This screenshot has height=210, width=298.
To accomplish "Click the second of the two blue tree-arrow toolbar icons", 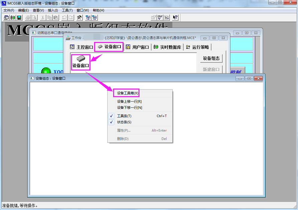I will pos(94,18).
